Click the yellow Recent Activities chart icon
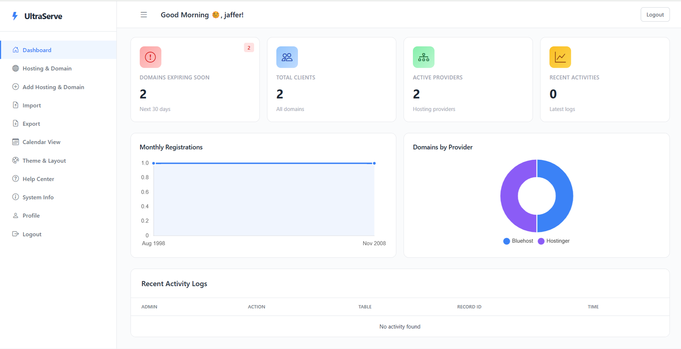 [560, 57]
